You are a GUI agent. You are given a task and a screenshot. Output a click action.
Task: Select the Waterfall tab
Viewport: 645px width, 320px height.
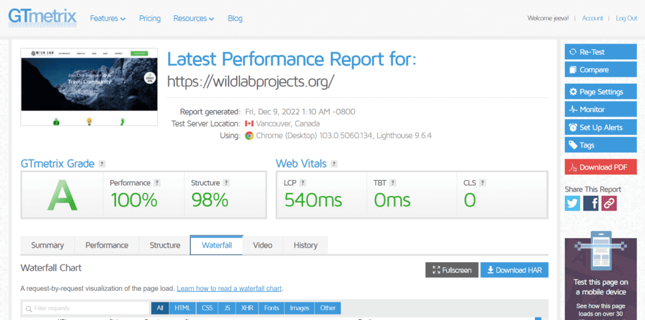pyautogui.click(x=217, y=246)
